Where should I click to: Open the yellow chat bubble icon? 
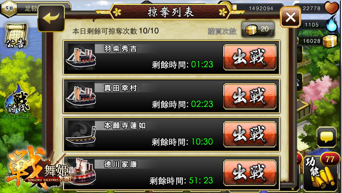click(326, 137)
